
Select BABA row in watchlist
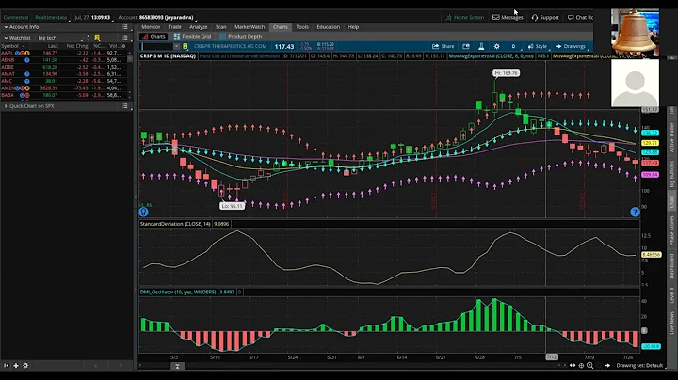point(64,95)
